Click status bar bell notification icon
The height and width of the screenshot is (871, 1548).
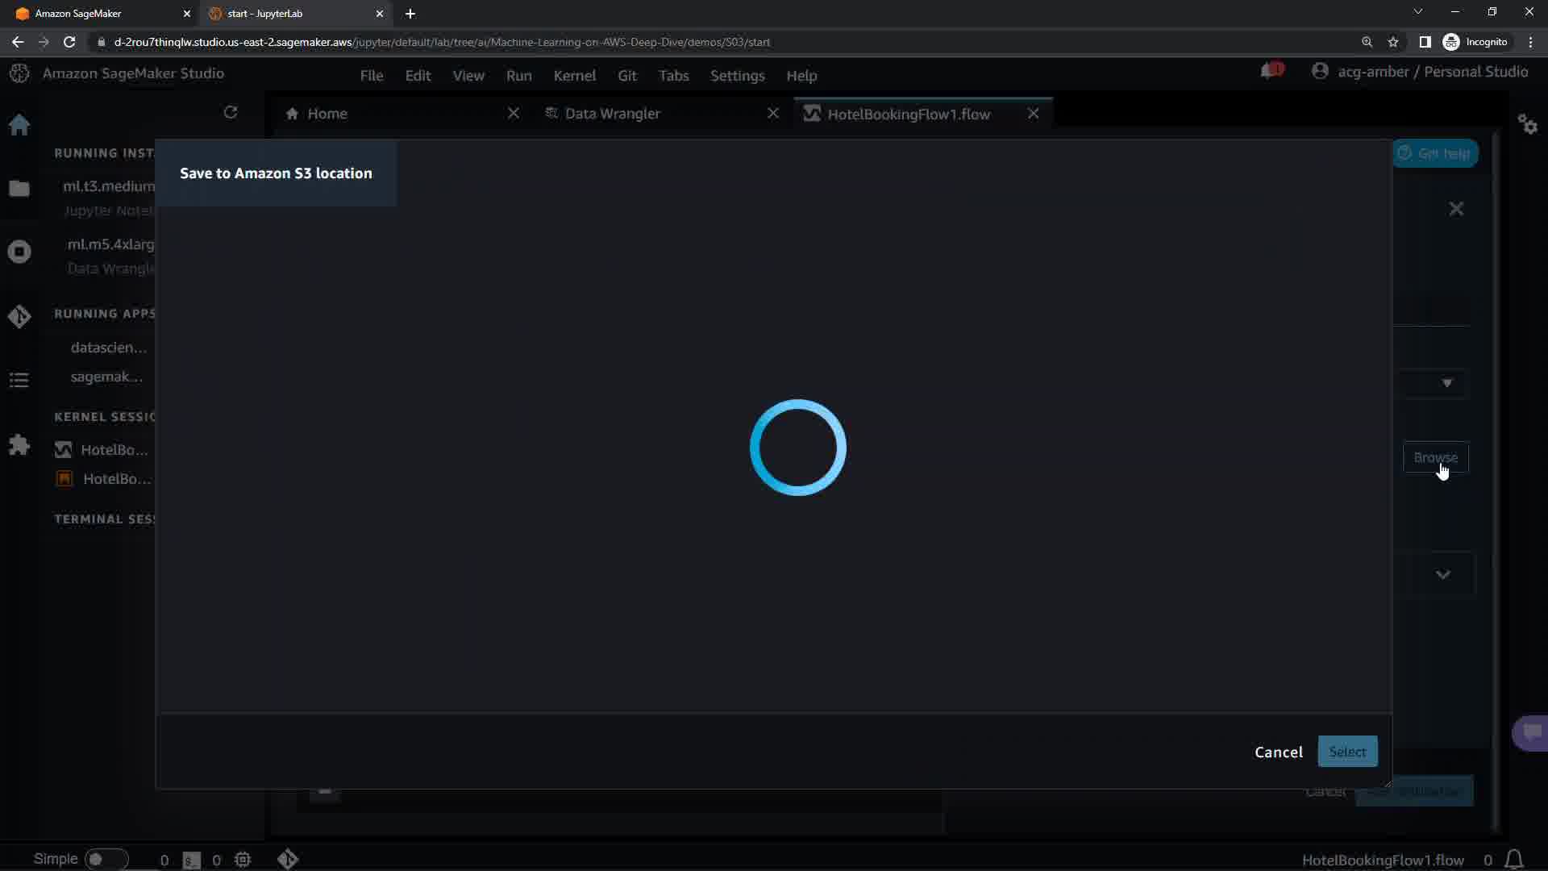[x=1514, y=860]
